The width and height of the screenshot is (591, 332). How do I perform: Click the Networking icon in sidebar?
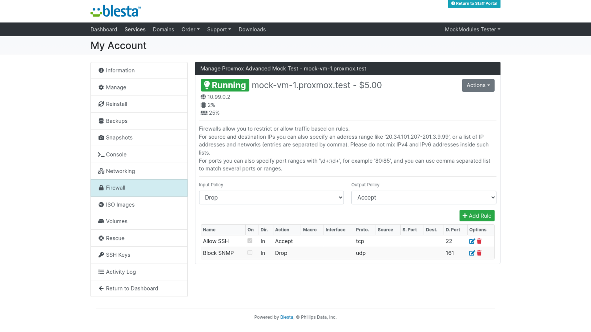tap(101, 171)
